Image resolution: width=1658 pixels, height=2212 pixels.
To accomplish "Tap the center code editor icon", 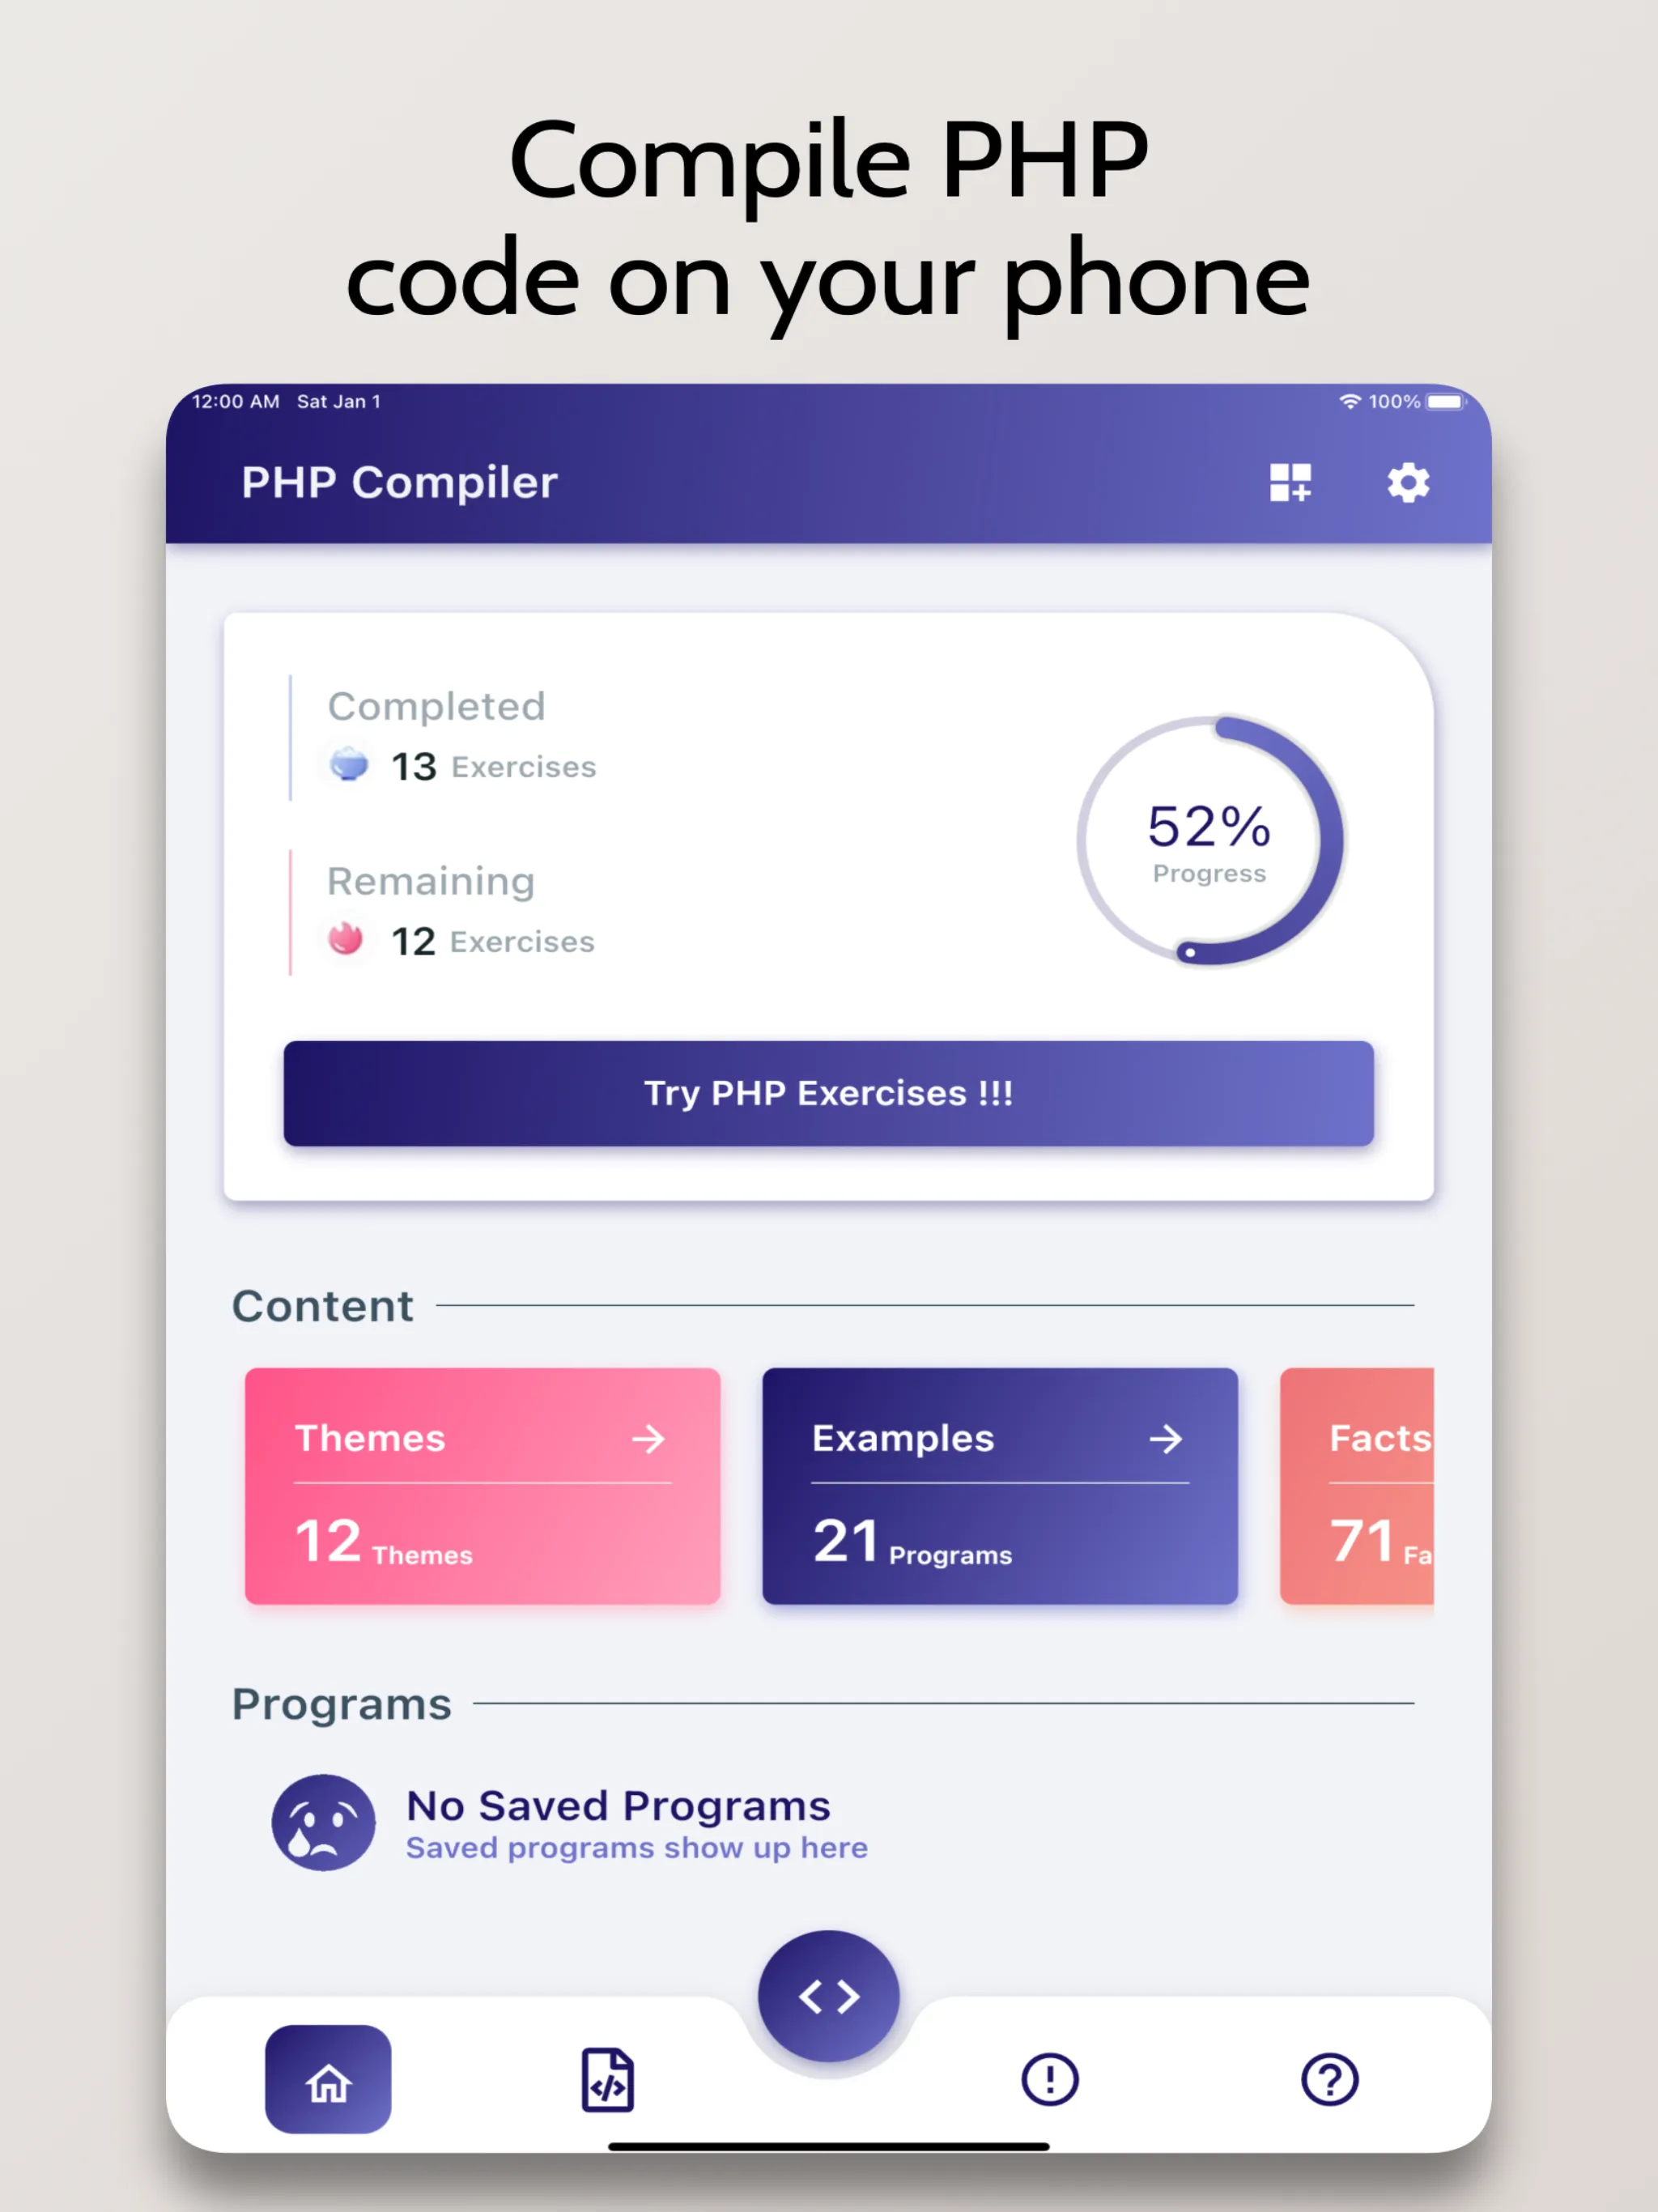I will (831, 1984).
